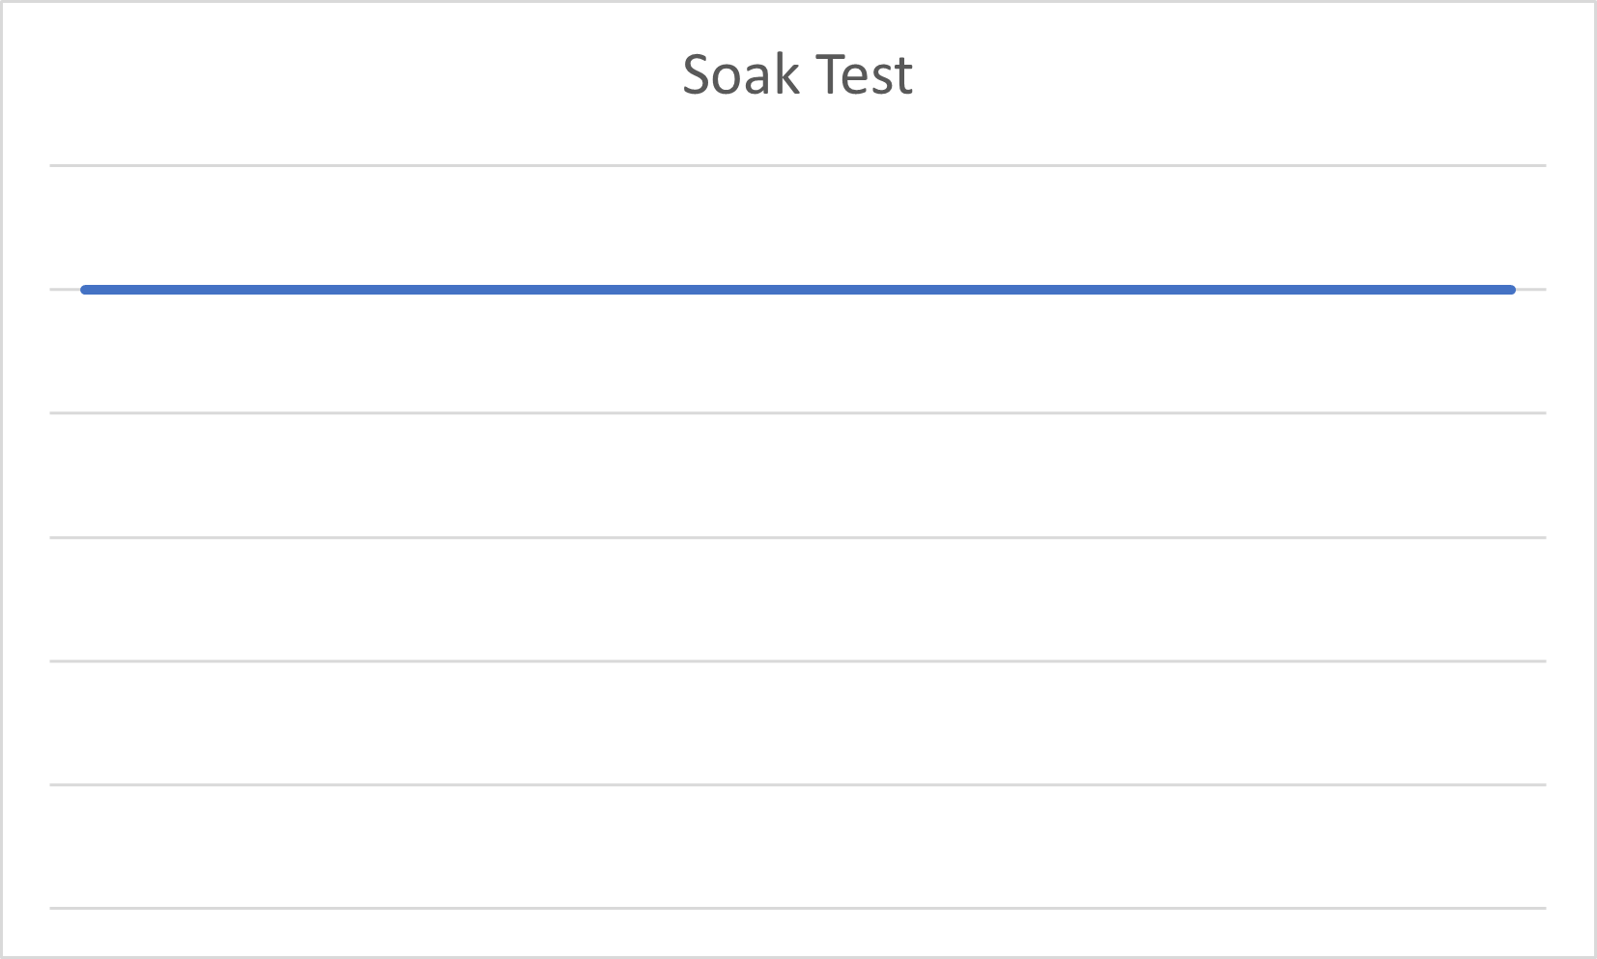Select the fifth gridline from the top

pyautogui.click(x=798, y=661)
